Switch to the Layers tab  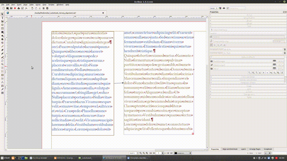243,149
